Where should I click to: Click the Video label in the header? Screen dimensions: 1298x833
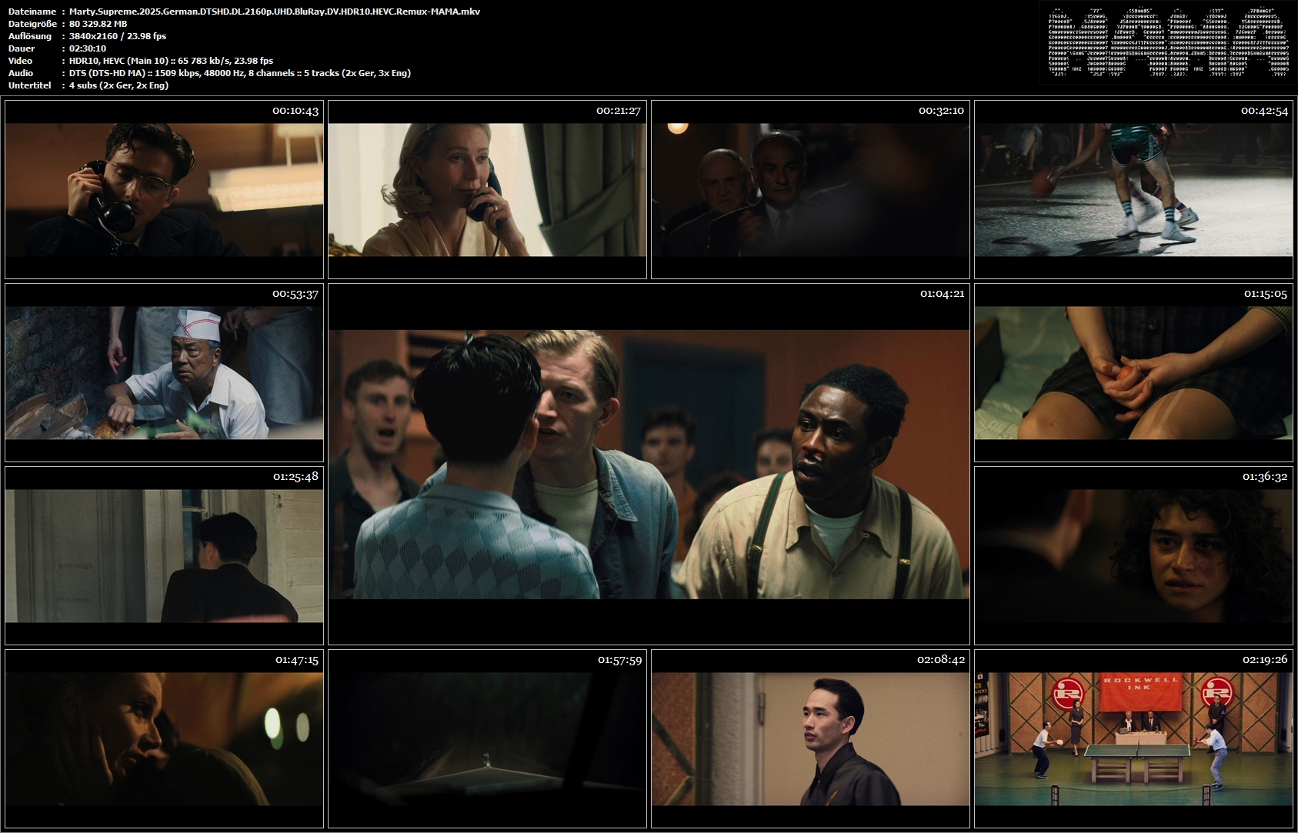click(x=21, y=61)
